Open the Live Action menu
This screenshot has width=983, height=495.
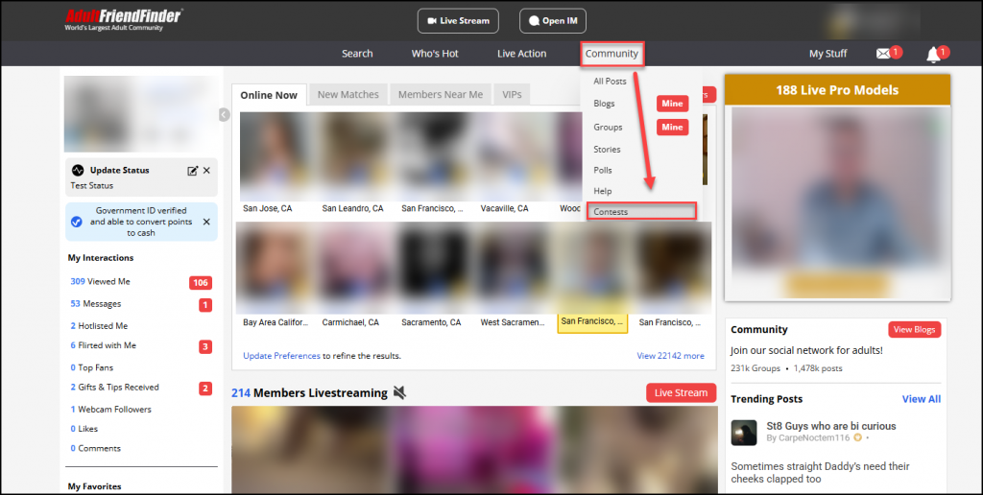(521, 54)
